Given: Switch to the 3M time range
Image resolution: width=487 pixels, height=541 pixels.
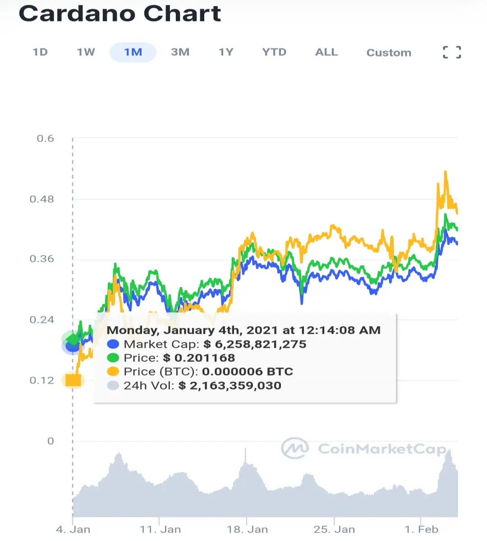Looking at the screenshot, I should tap(180, 52).
